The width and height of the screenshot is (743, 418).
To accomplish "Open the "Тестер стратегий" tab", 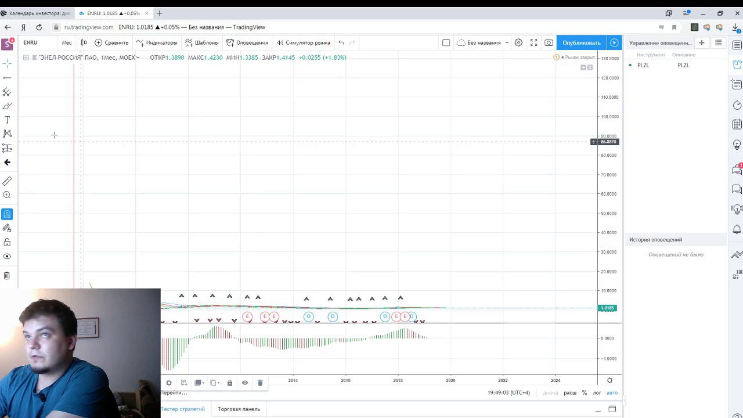I will (183, 409).
